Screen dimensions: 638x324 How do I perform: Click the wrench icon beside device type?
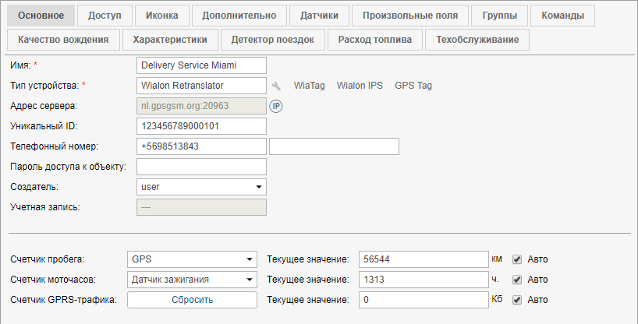pyautogui.click(x=276, y=86)
